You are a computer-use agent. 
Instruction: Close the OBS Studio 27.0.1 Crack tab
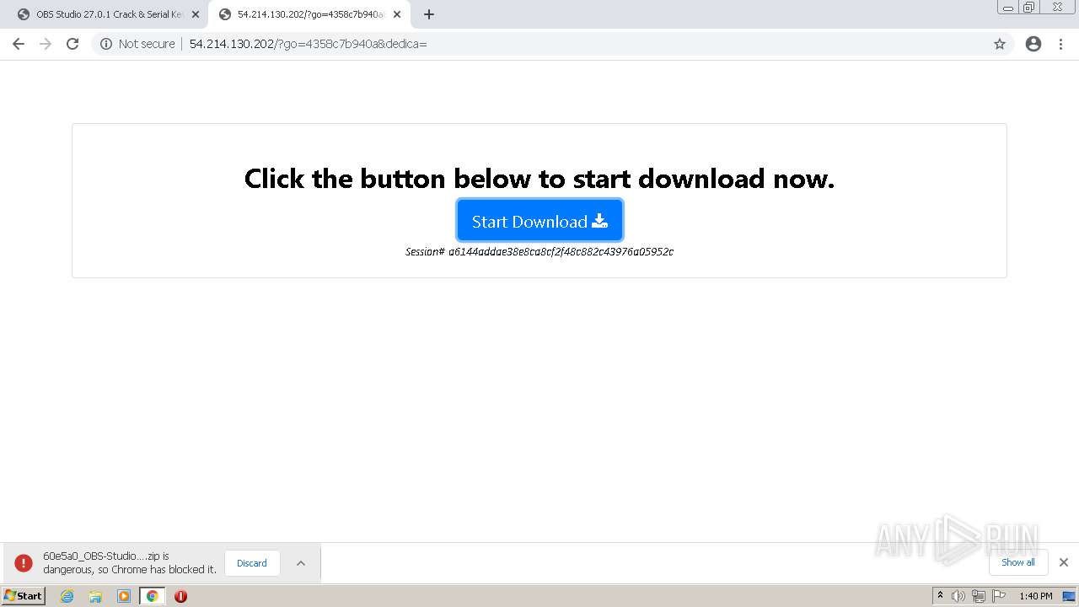point(196,14)
